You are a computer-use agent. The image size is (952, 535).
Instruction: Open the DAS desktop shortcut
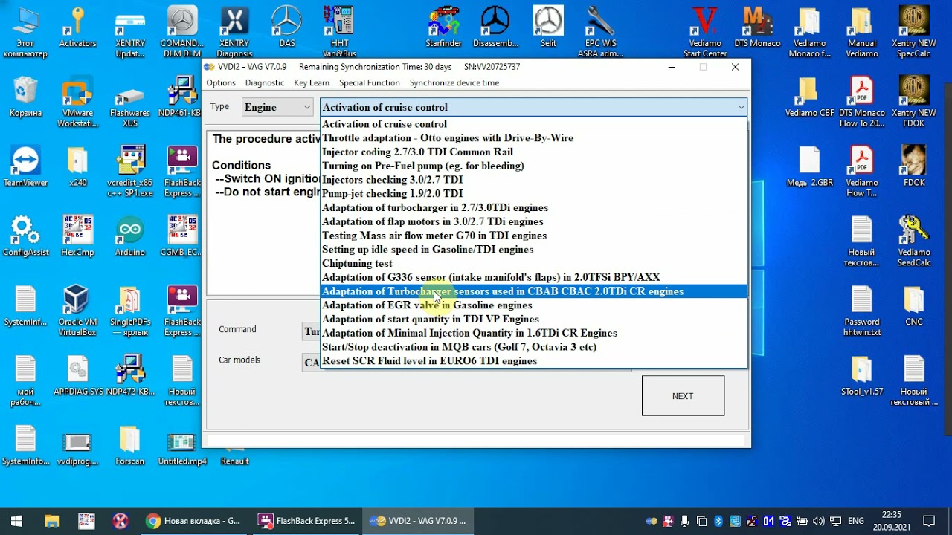tap(287, 27)
